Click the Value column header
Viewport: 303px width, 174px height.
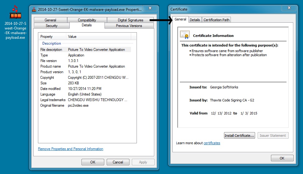[x=99, y=37]
